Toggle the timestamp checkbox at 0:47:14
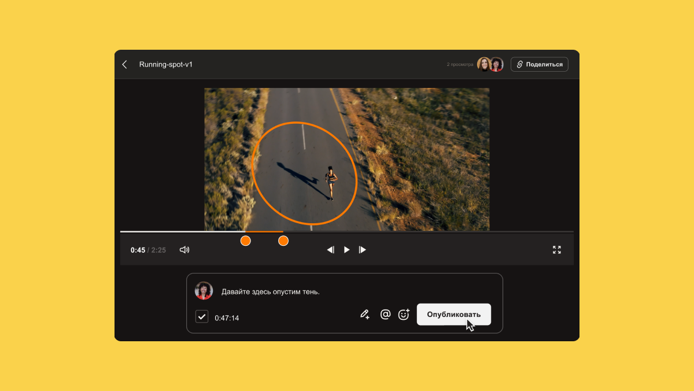Viewport: 694px width, 391px height. tap(202, 316)
